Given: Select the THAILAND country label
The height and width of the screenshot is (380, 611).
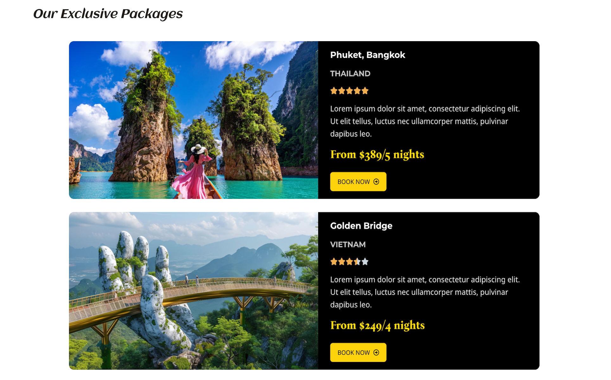Looking at the screenshot, I should [350, 74].
